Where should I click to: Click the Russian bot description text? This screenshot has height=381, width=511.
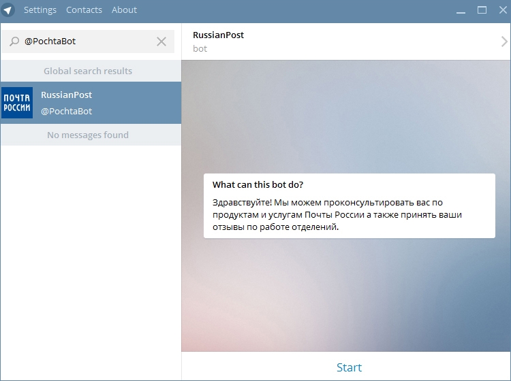(x=337, y=215)
